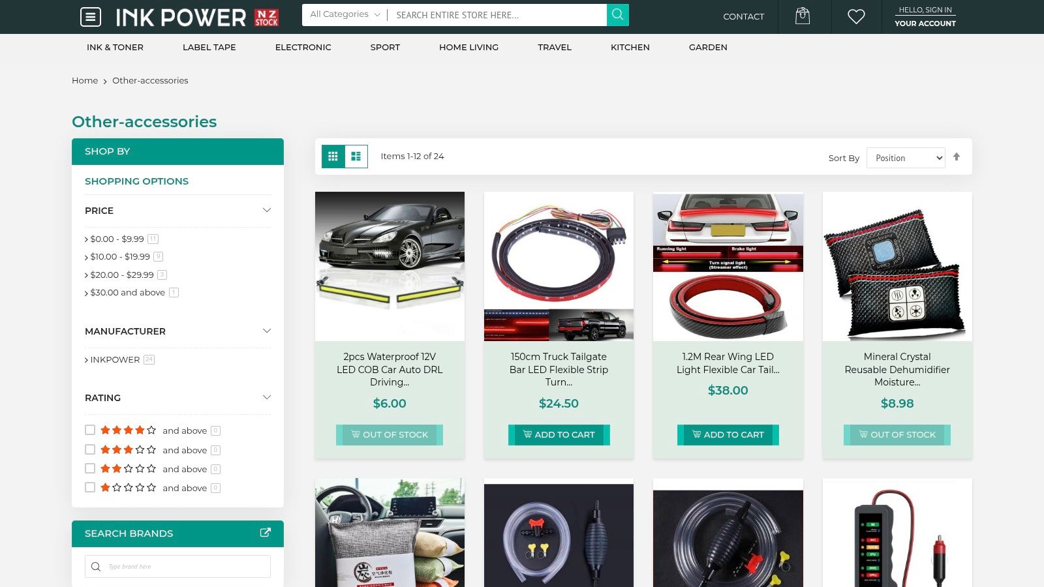The width and height of the screenshot is (1044, 587).
Task: Check the 1 star and above filter
Action: click(x=90, y=487)
